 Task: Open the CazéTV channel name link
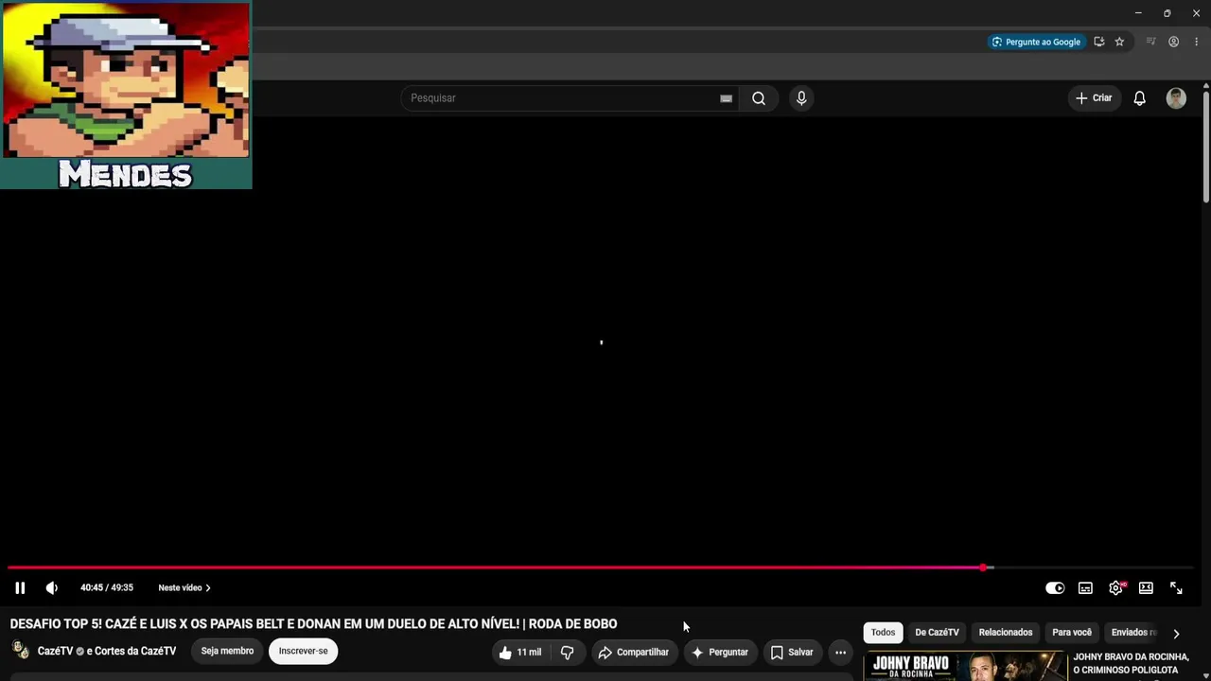(56, 651)
